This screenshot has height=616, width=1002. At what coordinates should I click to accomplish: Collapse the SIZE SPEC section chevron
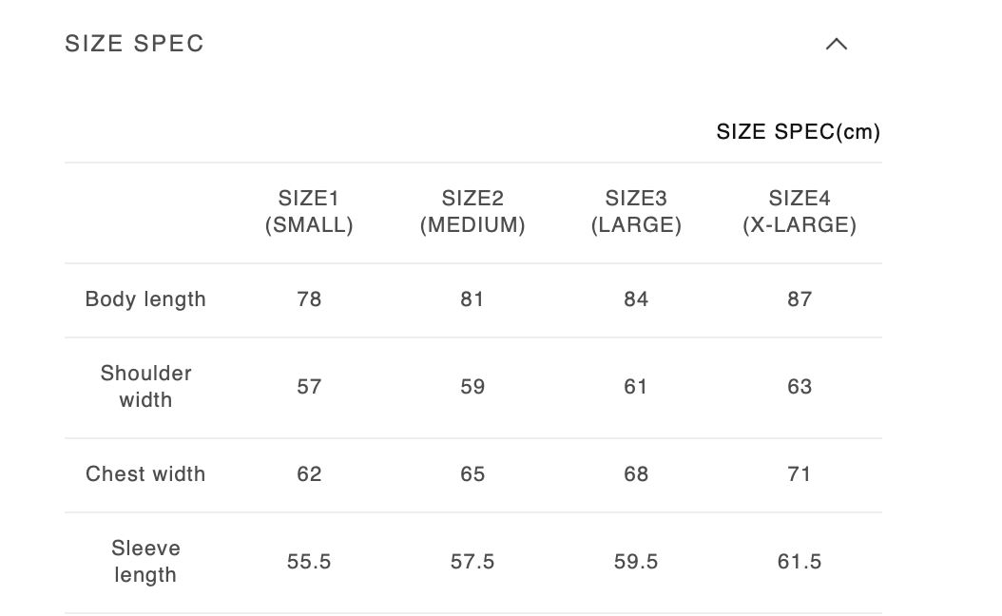pos(837,44)
